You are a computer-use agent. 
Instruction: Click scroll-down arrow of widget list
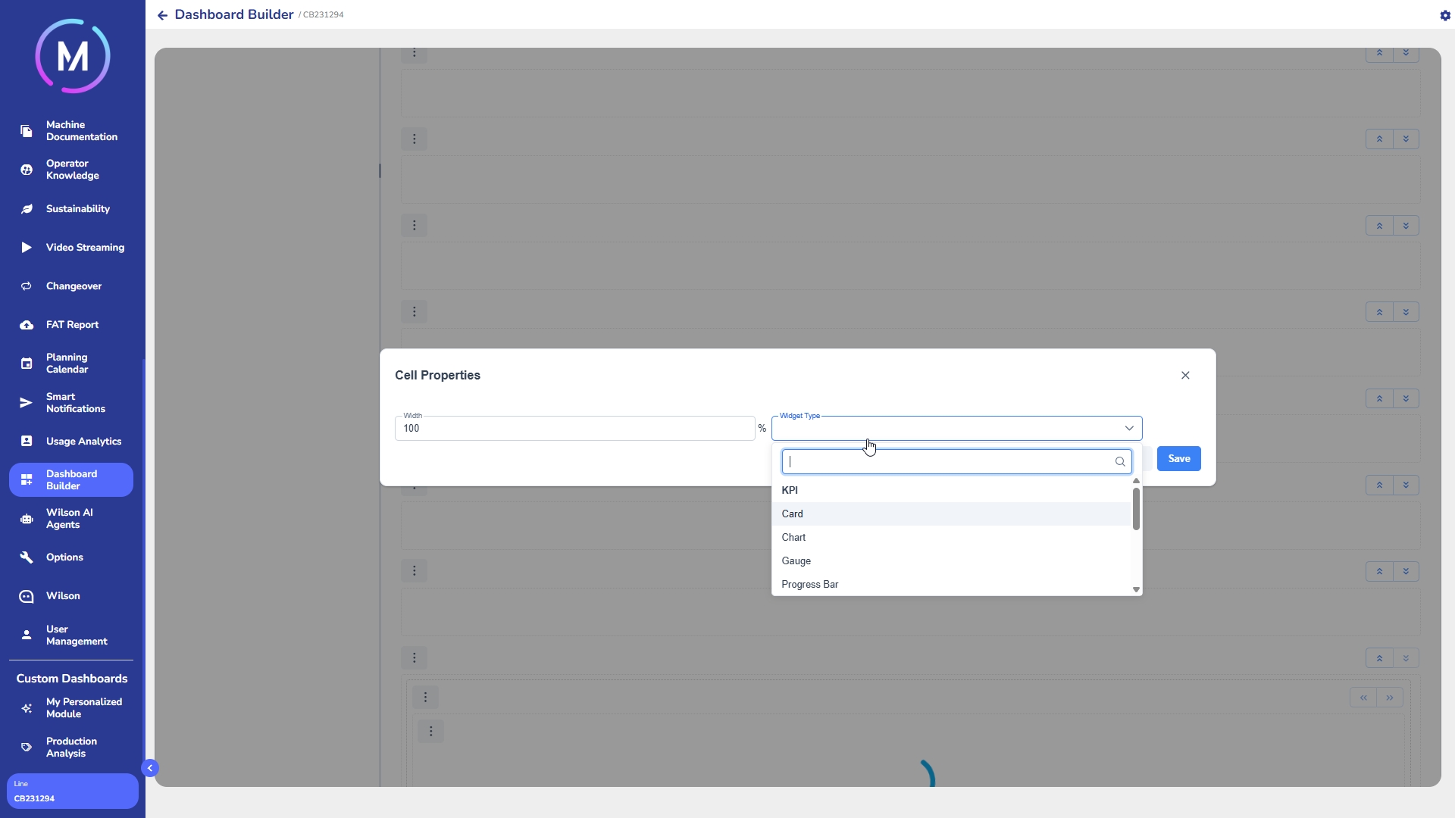tap(1136, 589)
